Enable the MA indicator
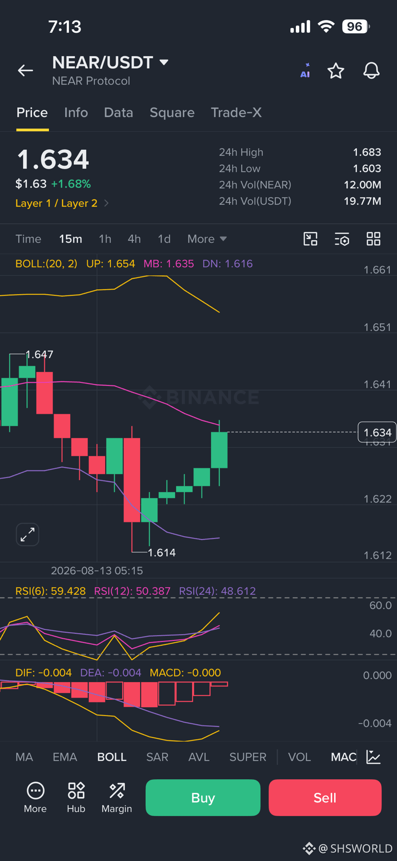The image size is (397, 861). pyautogui.click(x=24, y=757)
